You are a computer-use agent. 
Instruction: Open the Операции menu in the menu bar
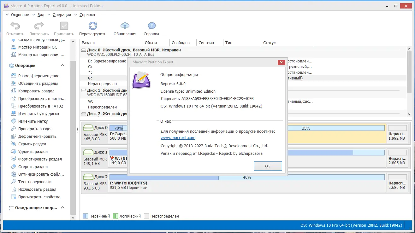62,15
